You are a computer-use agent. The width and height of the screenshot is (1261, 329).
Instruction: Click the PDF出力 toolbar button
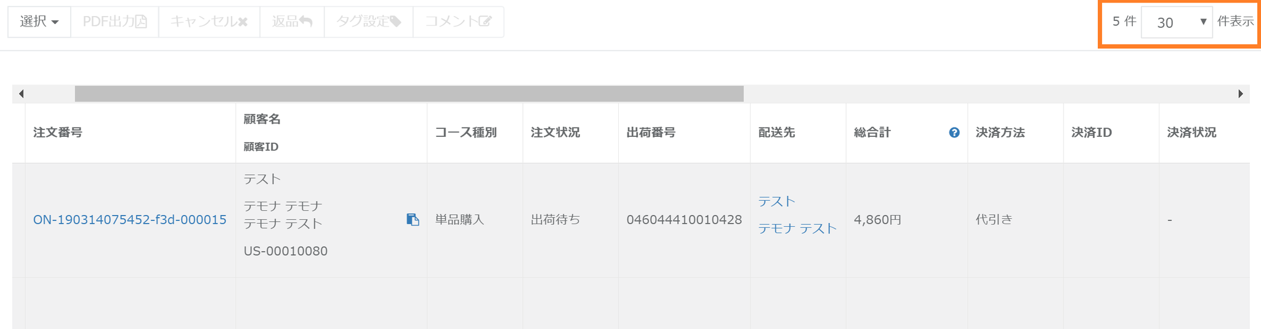coord(115,22)
